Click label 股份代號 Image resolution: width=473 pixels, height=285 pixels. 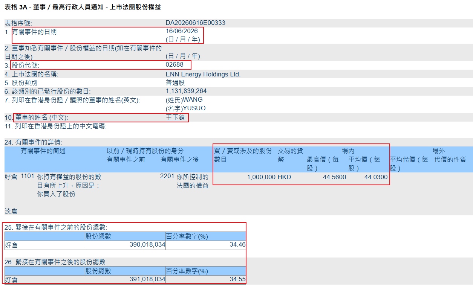pyautogui.click(x=25, y=66)
